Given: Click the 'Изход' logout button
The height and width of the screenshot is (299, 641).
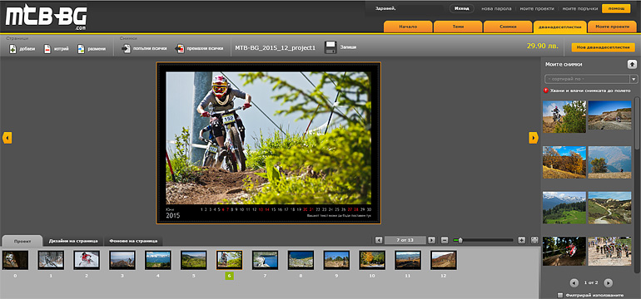Looking at the screenshot, I should point(462,8).
